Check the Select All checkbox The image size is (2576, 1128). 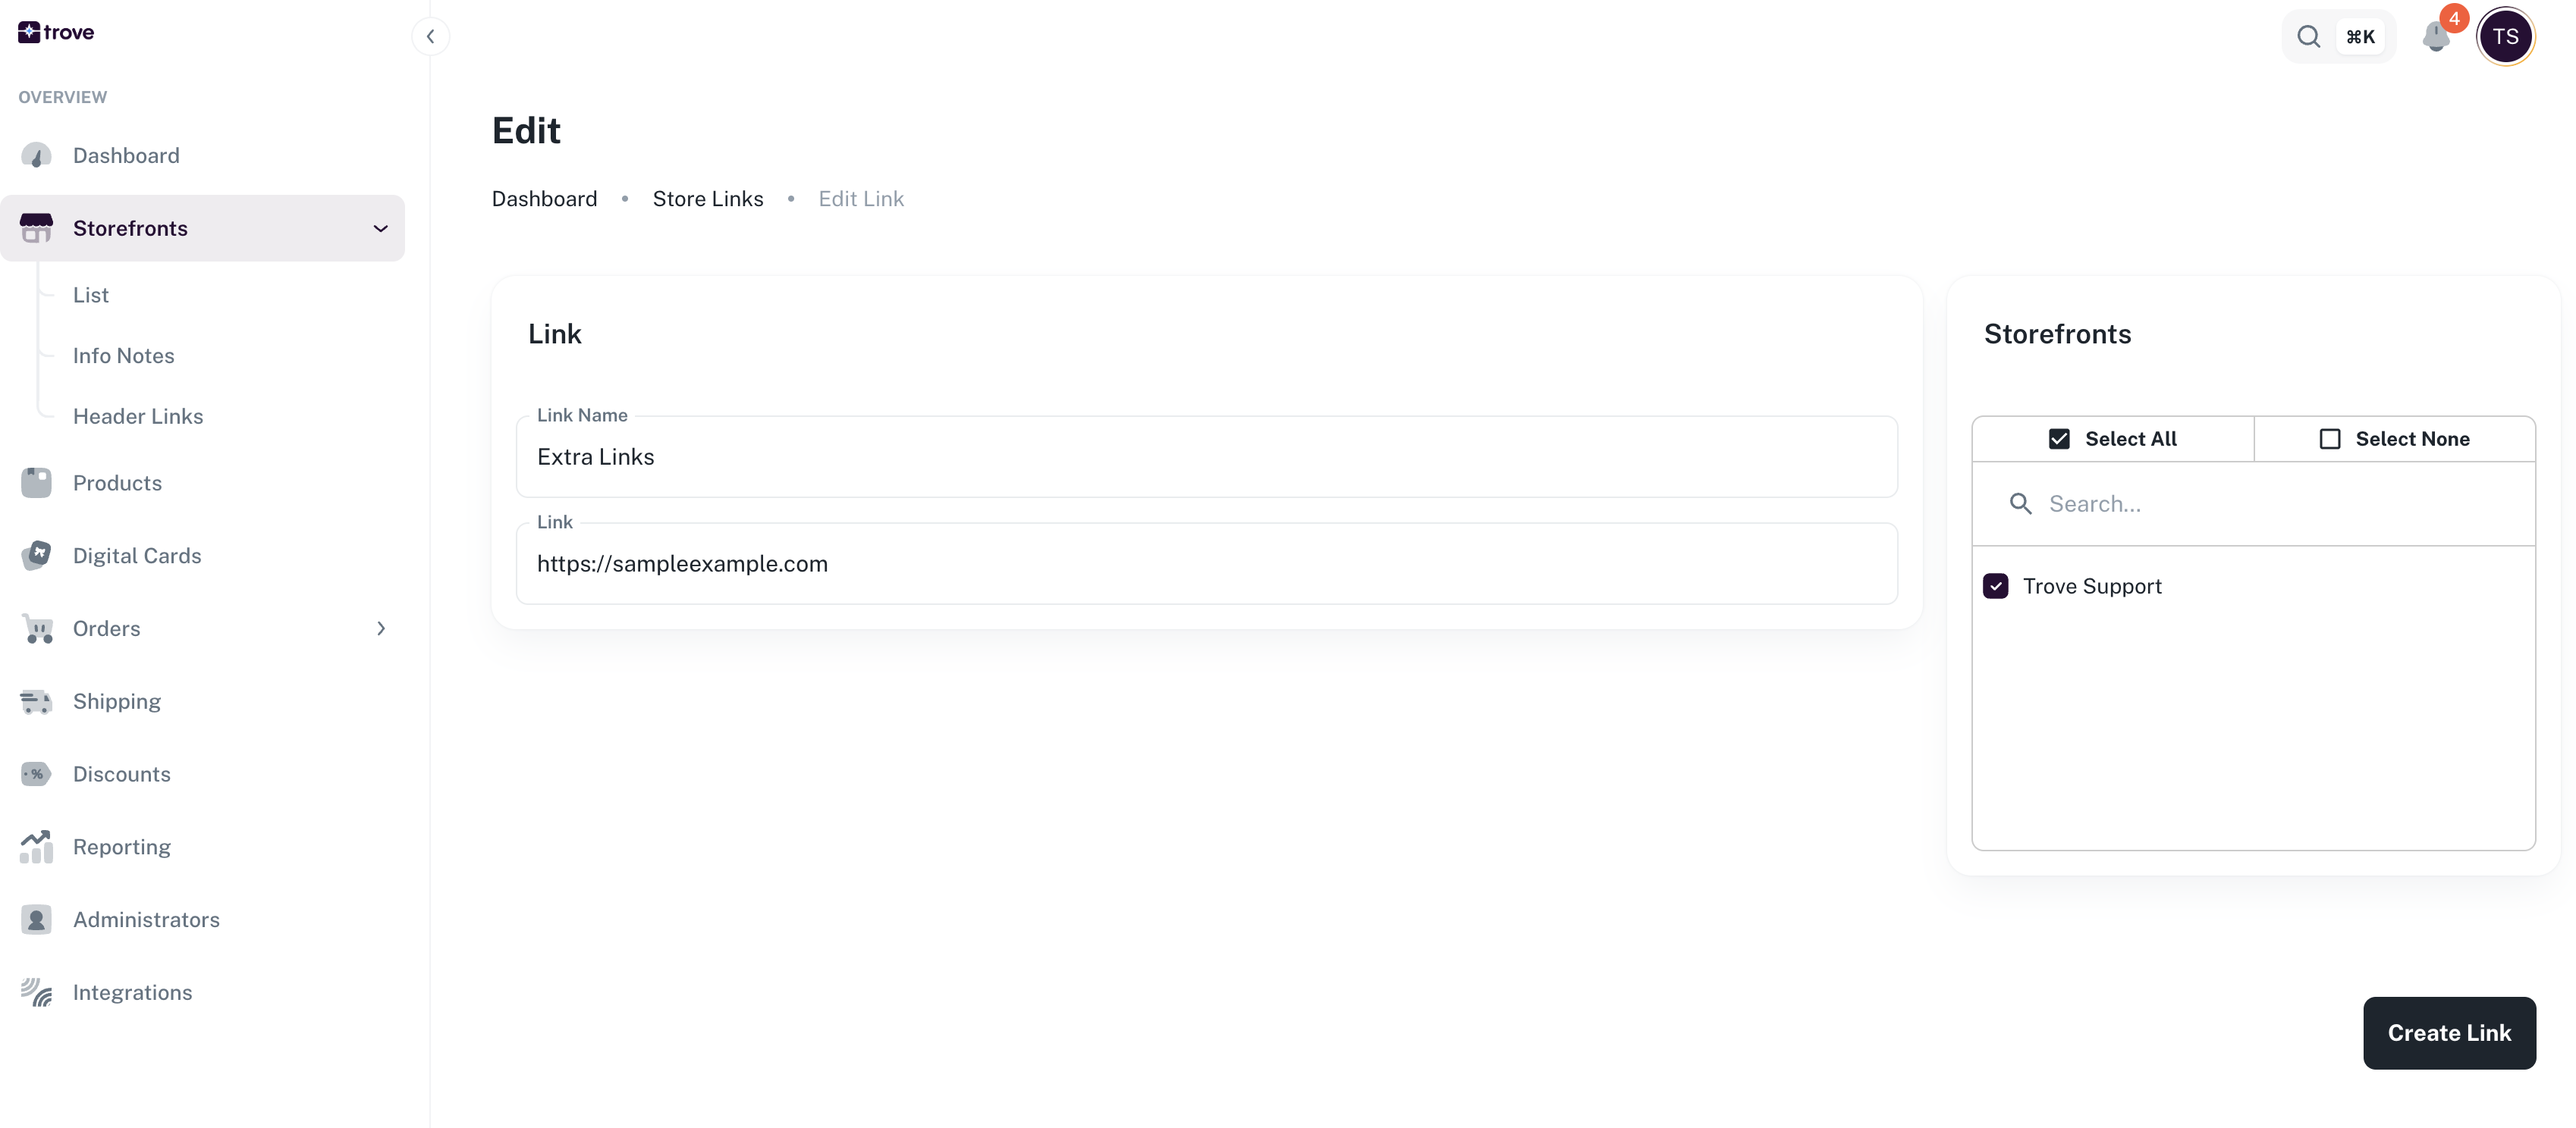pos(2059,439)
